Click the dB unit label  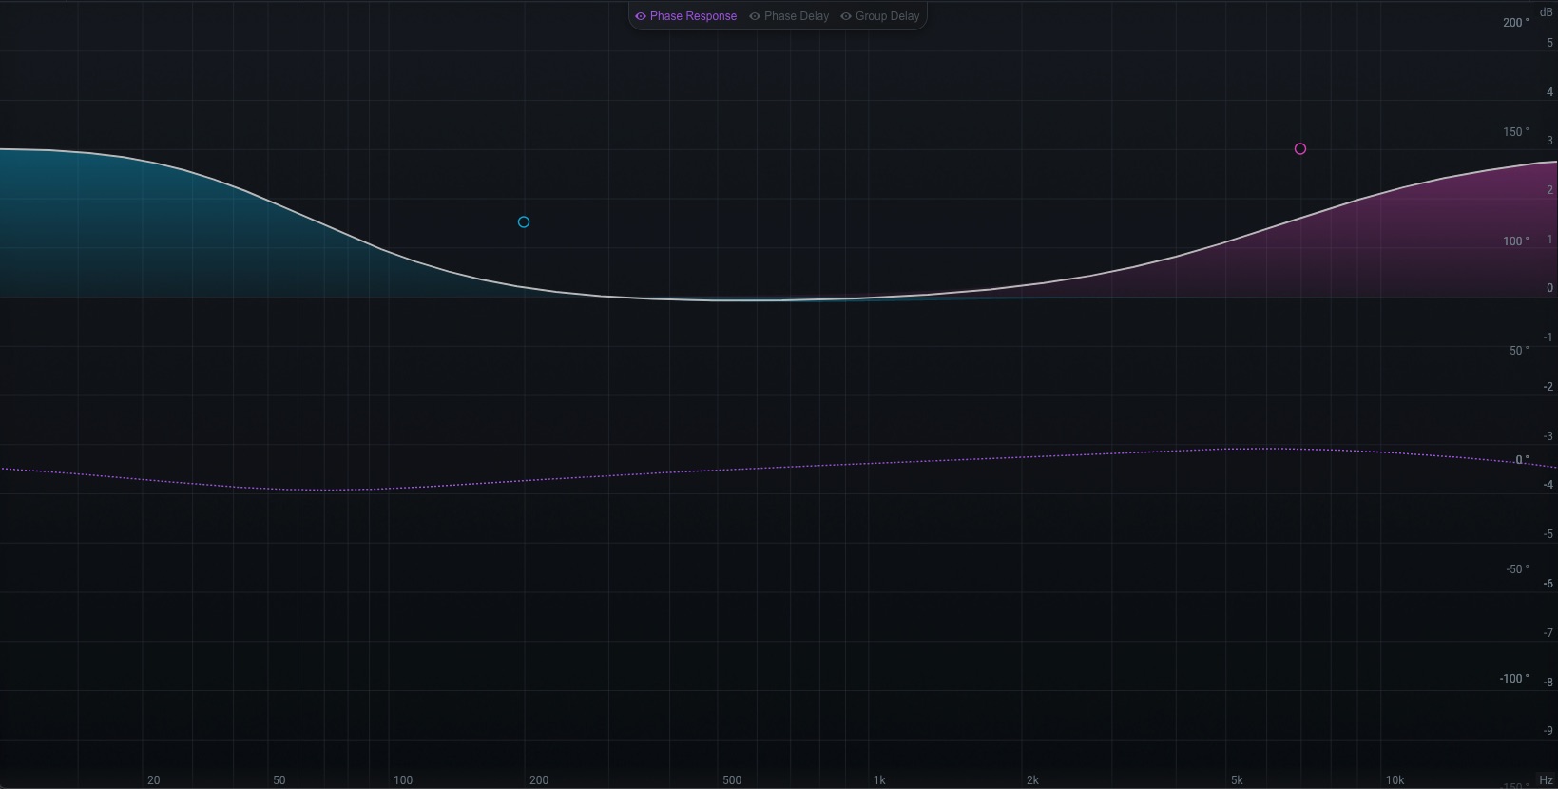(1547, 12)
